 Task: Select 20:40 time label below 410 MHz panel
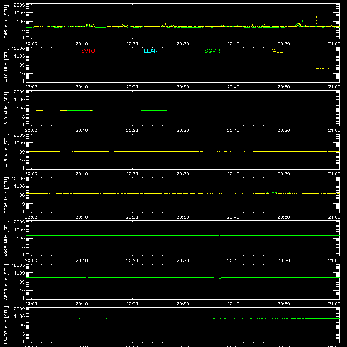click(233, 87)
